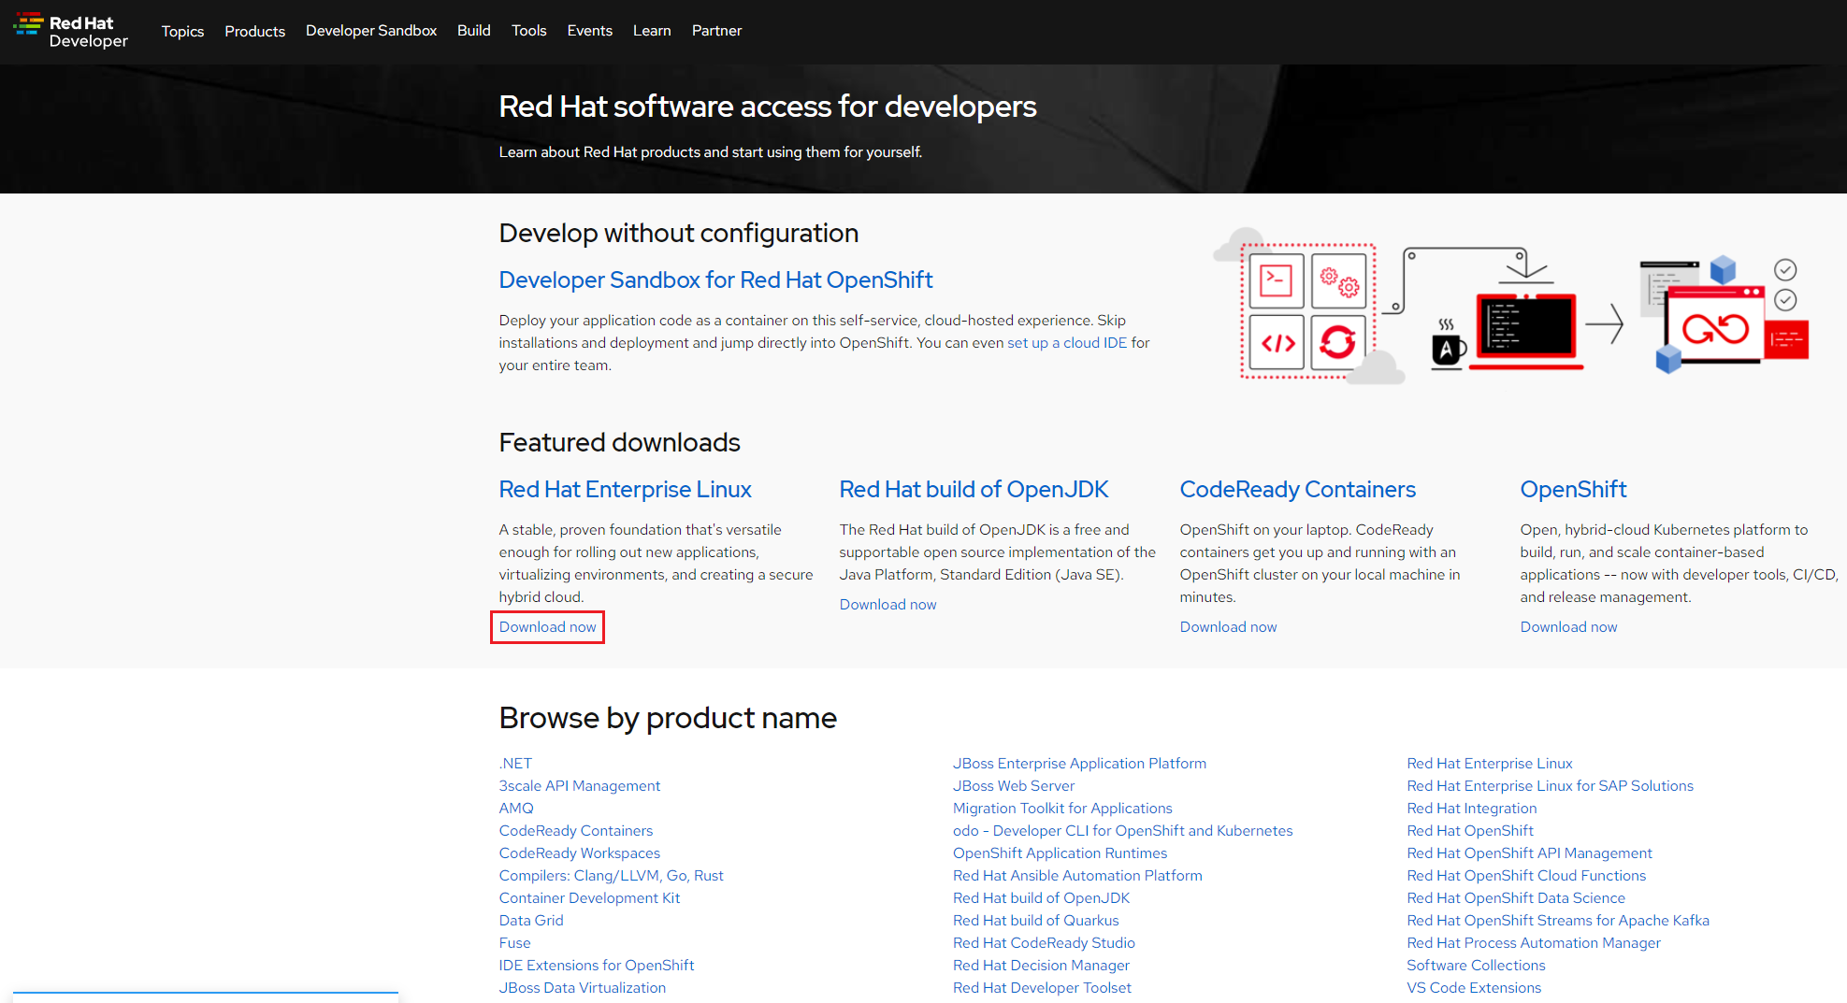Screen dimensions: 1847x1003
Task: Open the Learn menu
Action: coord(652,31)
